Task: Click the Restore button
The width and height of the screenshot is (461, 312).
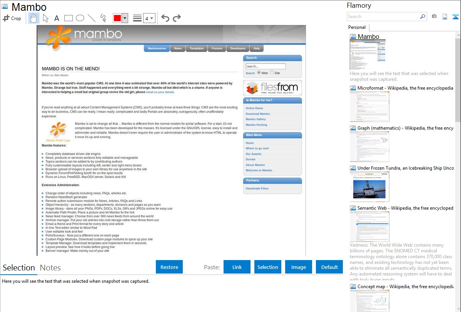Action: tap(169, 267)
